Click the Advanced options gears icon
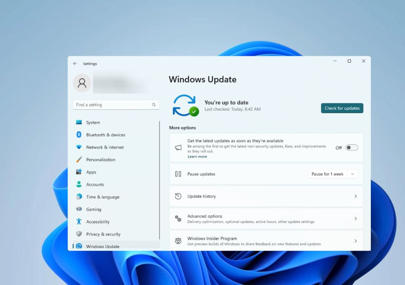This screenshot has height=285, width=405. point(178,218)
